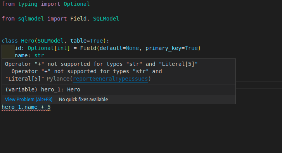Click the typing module name
The height and width of the screenshot is (153, 282).
pos(28,4)
